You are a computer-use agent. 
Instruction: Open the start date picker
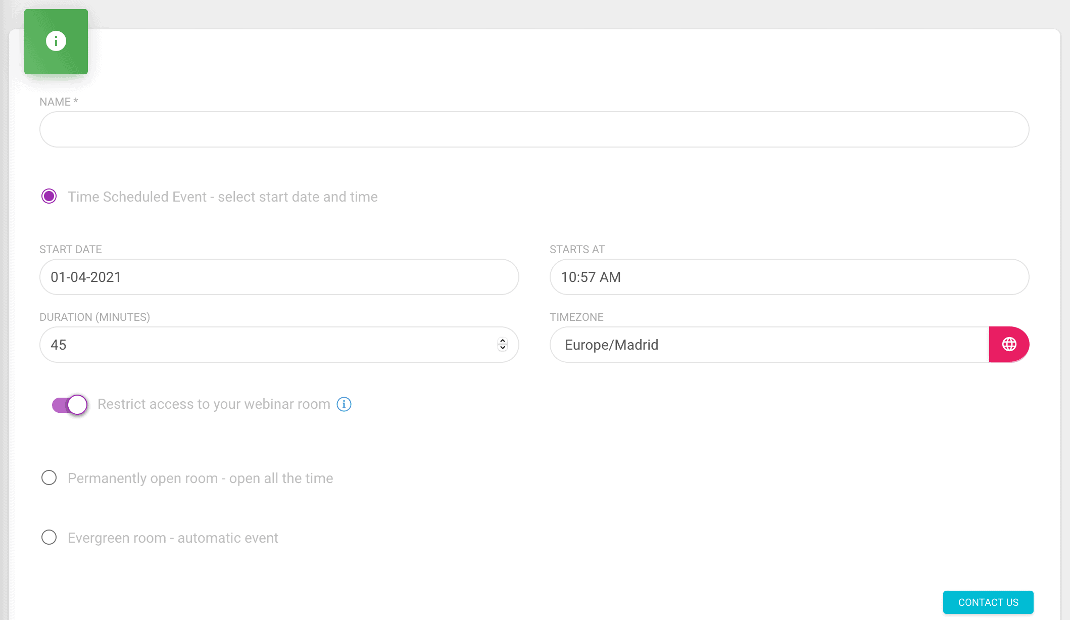(x=278, y=277)
